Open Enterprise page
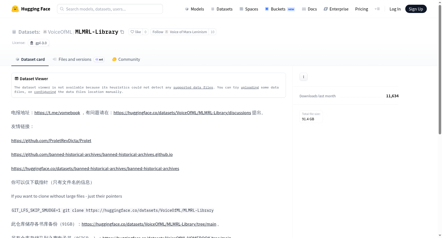The image size is (442, 238). pos(336,9)
